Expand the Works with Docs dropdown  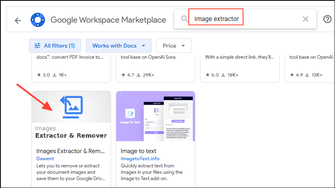(x=119, y=46)
